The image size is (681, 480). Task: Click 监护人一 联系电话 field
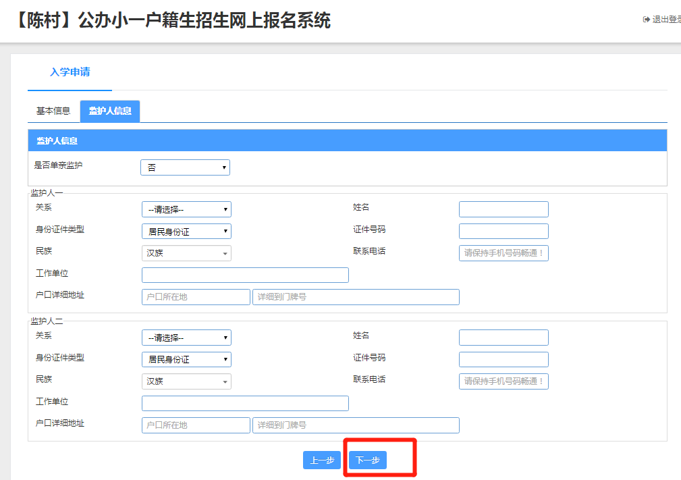click(x=503, y=253)
